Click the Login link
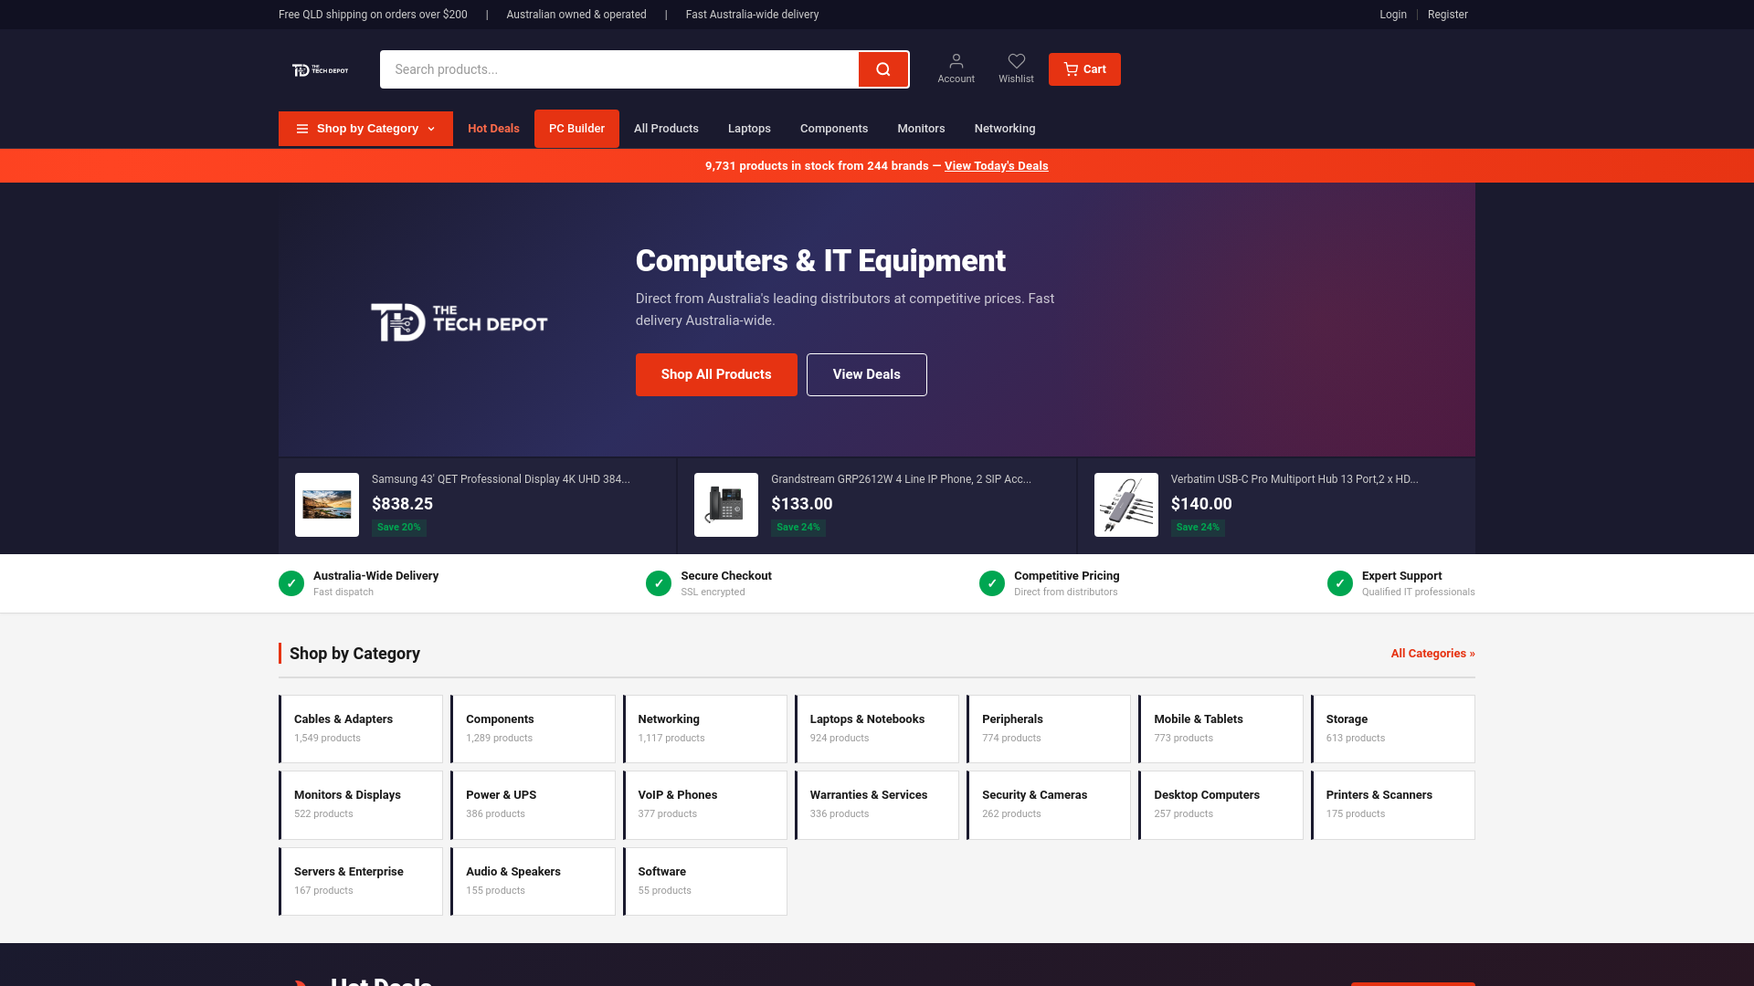Viewport: 1754px width, 986px height. tap(1393, 15)
